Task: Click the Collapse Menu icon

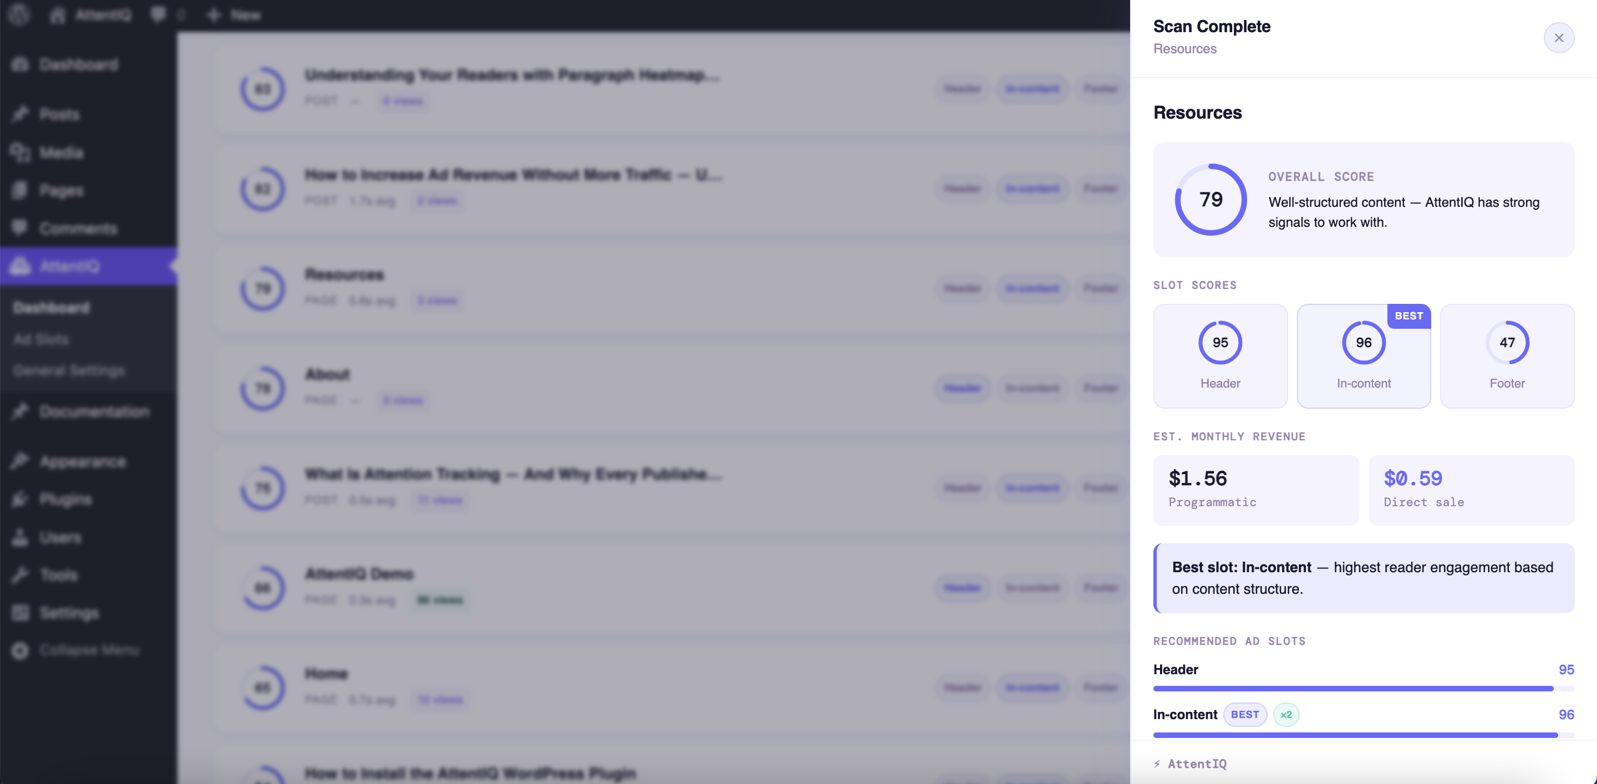Action: [21, 650]
